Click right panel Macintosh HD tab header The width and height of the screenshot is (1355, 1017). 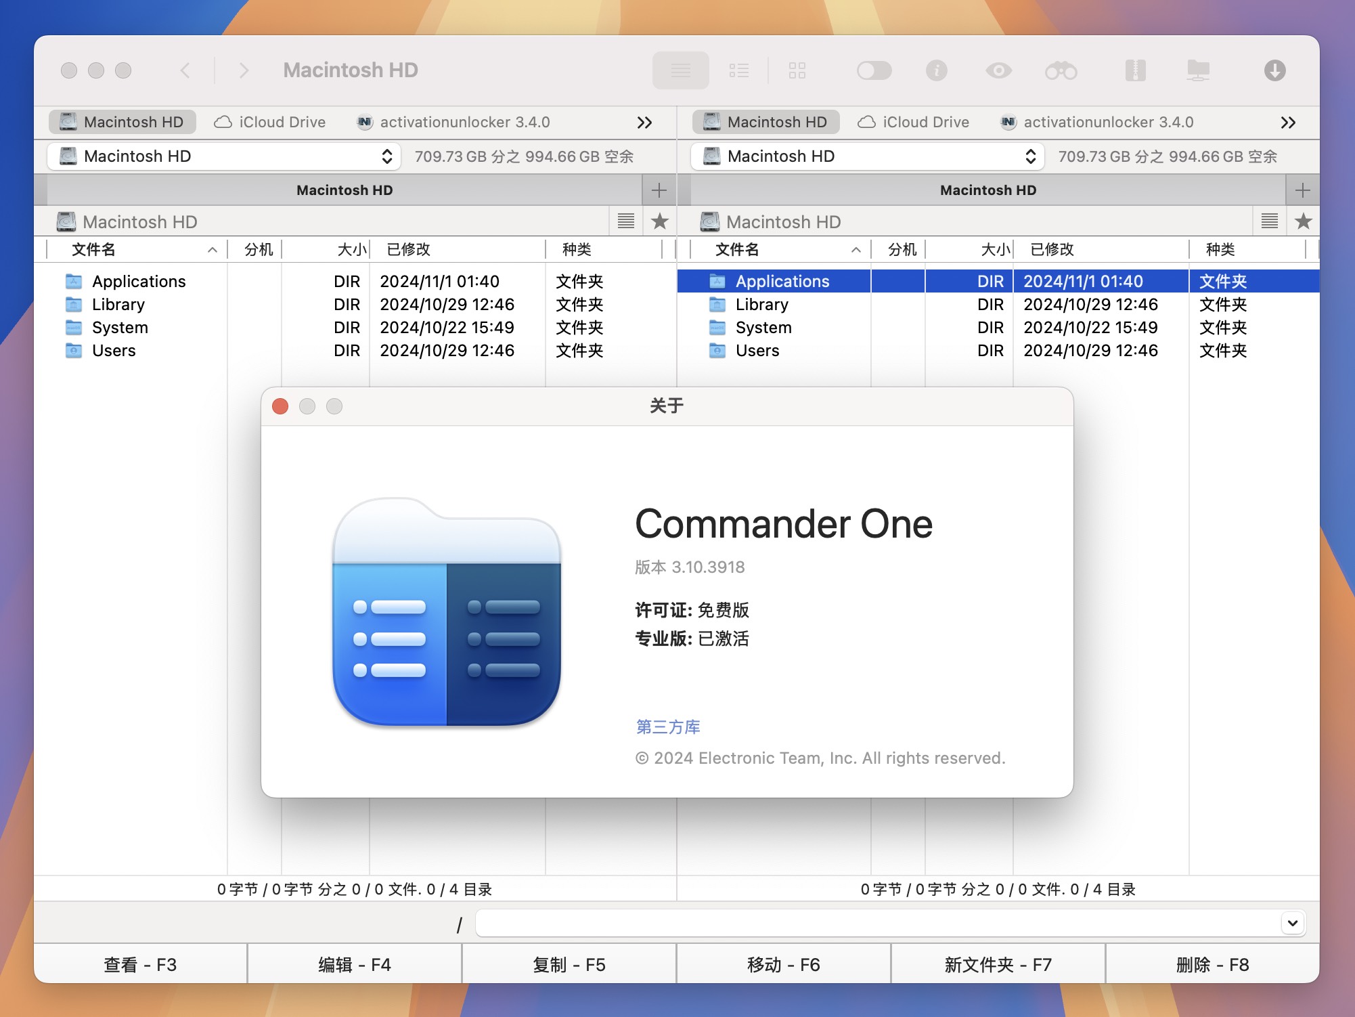tap(988, 190)
